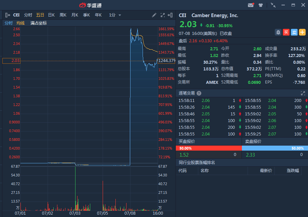The width and height of the screenshot is (308, 217).
Task: Click the 07/03 date marker on axis
Action: [x=75, y=213]
